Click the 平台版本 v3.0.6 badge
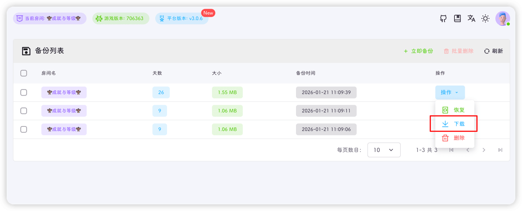The width and height of the screenshot is (522, 211). click(181, 18)
